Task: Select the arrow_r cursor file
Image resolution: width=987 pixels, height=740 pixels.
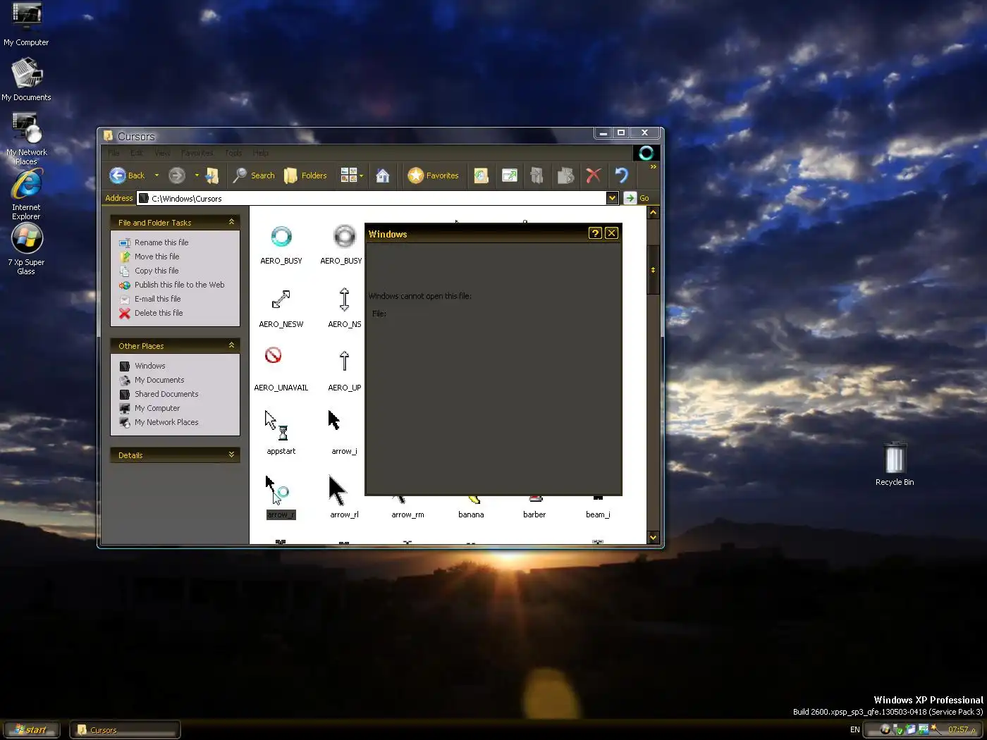Action: tap(281, 497)
